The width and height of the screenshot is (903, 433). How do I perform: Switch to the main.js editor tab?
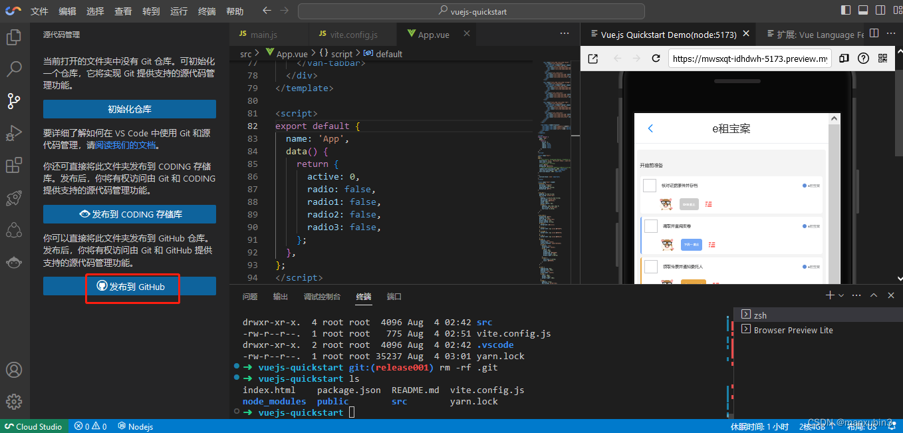pyautogui.click(x=269, y=34)
